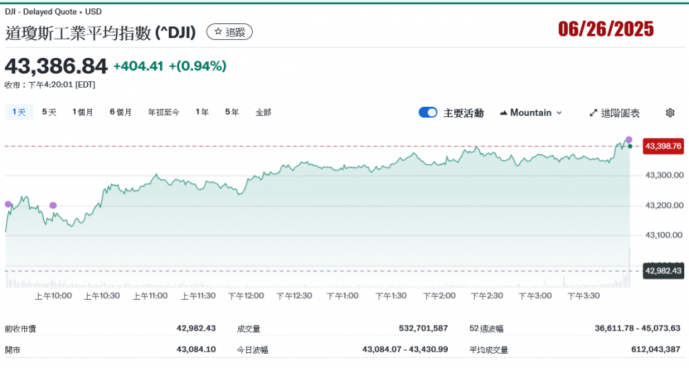Image resolution: width=689 pixels, height=368 pixels.
Task: Click the 進階圖表 expand arrows icon
Action: coord(593,113)
